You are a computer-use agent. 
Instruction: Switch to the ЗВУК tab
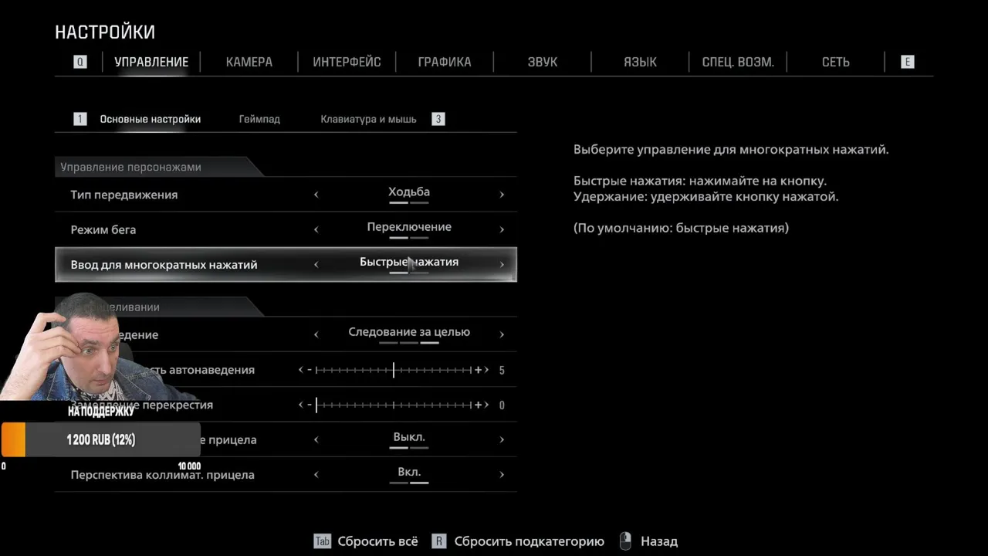(x=543, y=62)
